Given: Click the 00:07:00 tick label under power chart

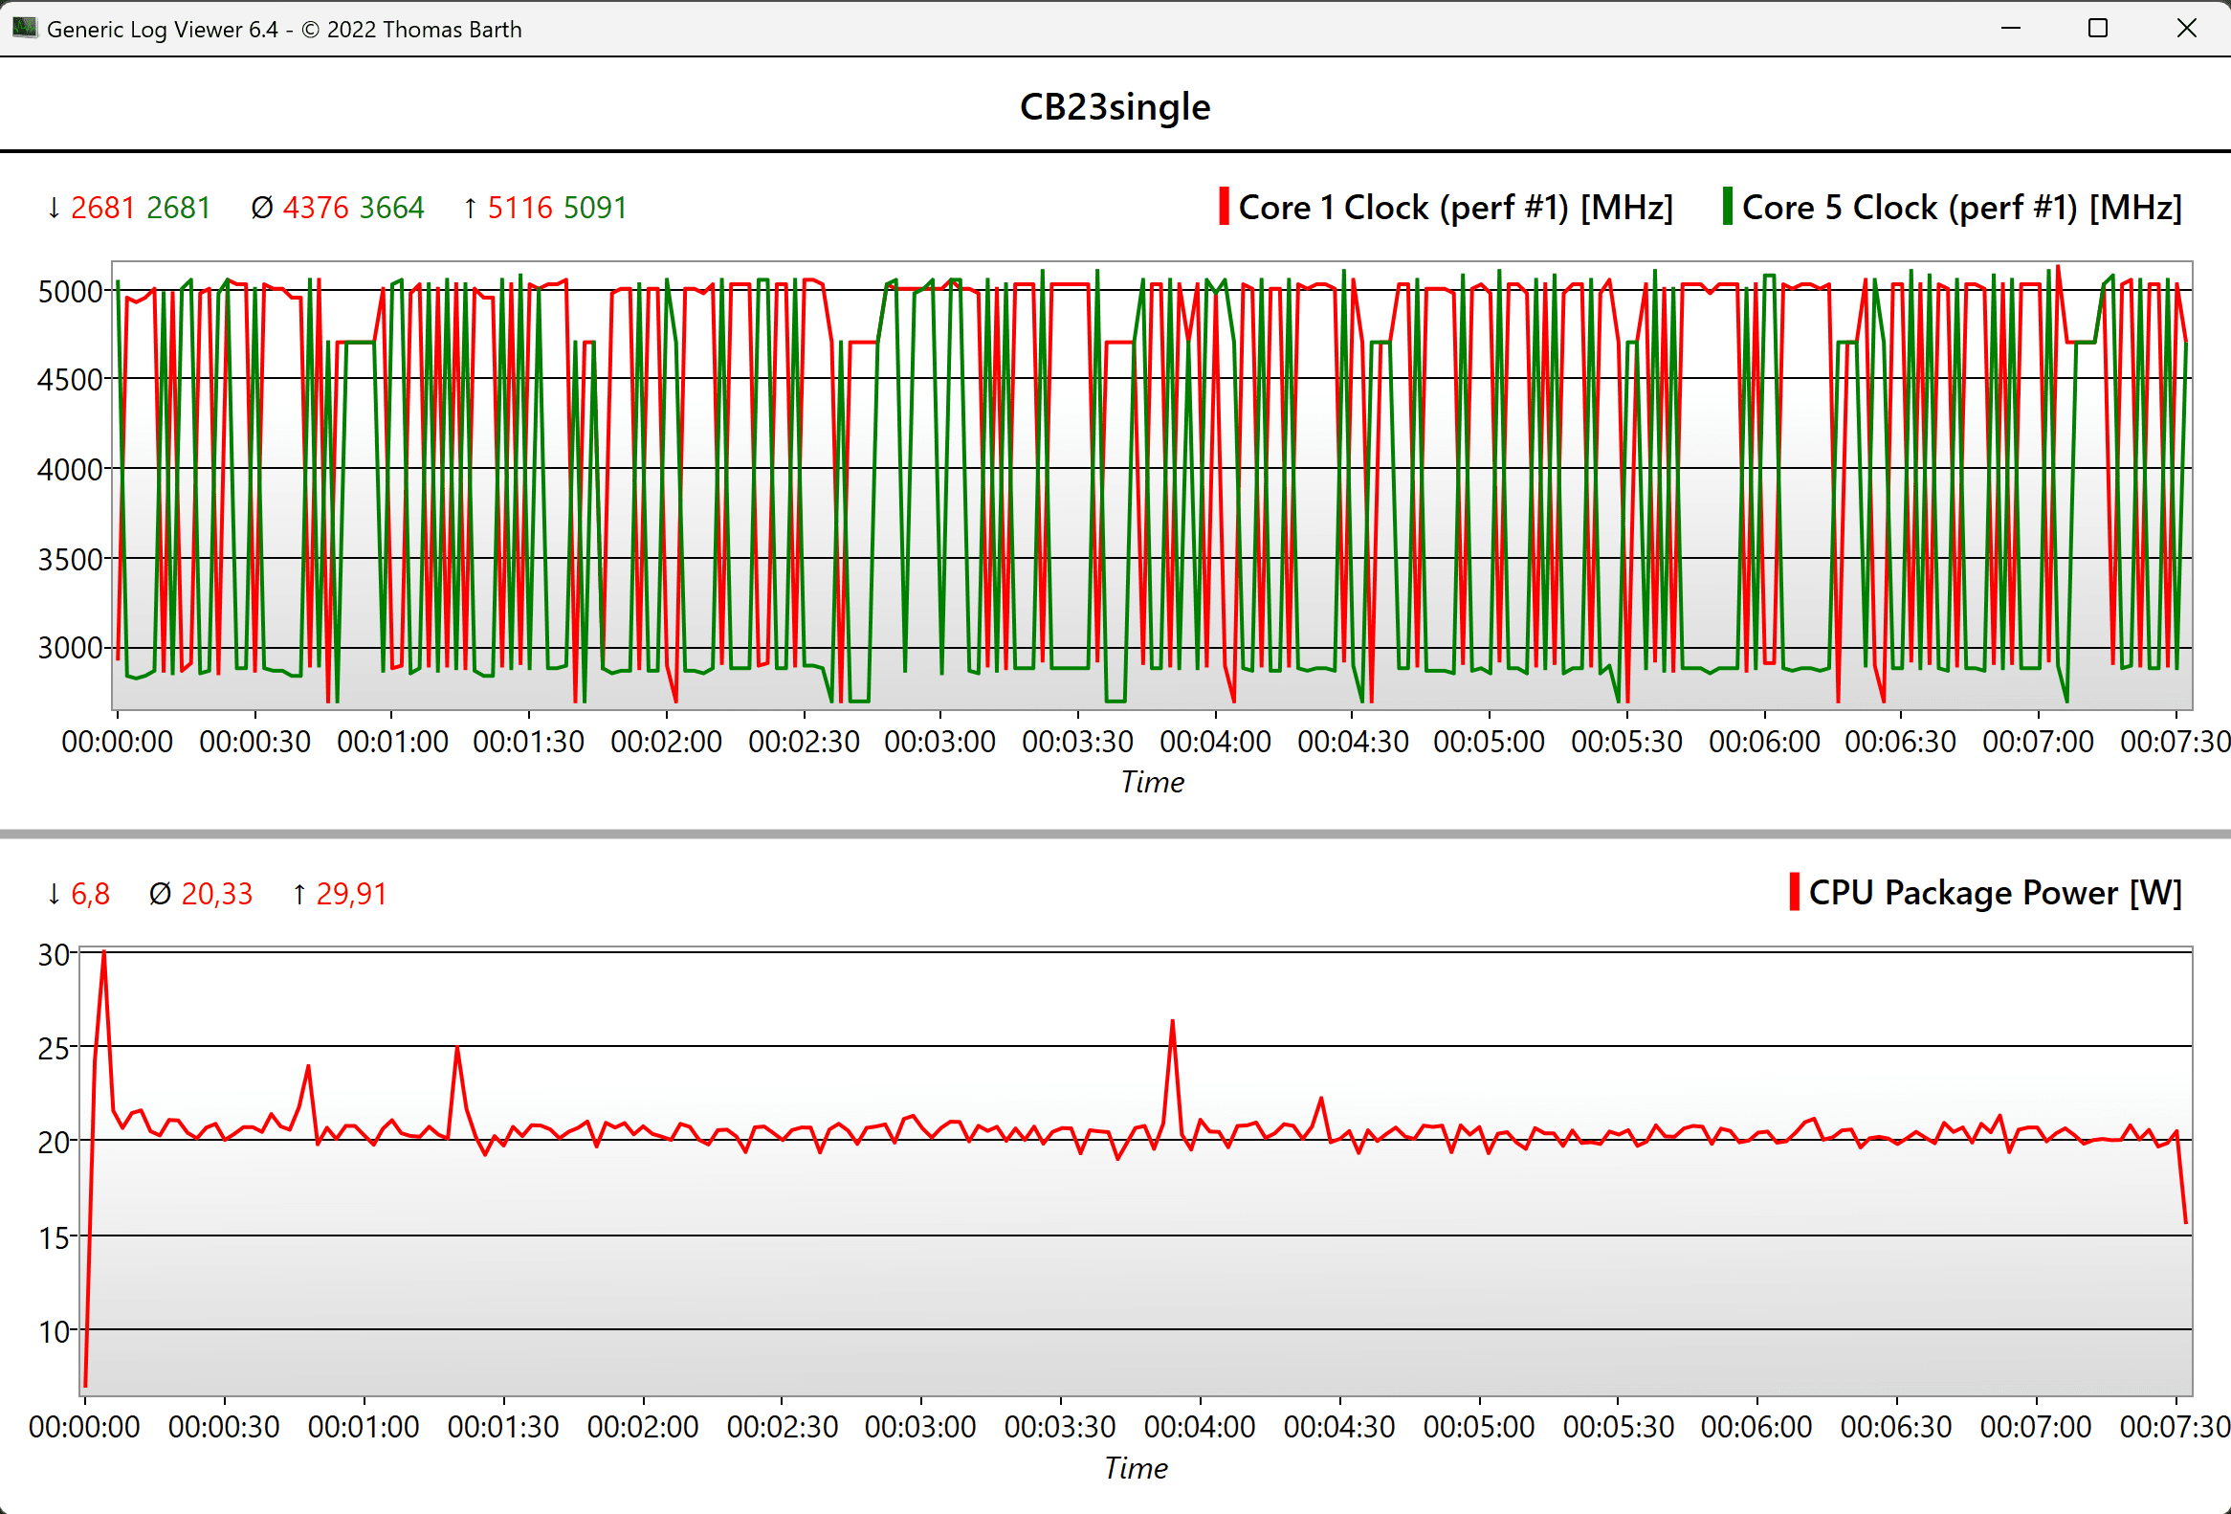Looking at the screenshot, I should (x=2036, y=1427).
